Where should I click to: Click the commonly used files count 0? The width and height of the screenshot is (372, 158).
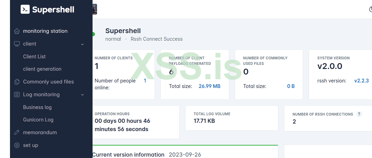click(x=246, y=72)
